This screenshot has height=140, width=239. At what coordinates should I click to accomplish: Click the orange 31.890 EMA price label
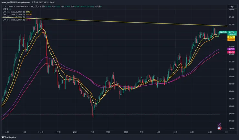pos(231,40)
